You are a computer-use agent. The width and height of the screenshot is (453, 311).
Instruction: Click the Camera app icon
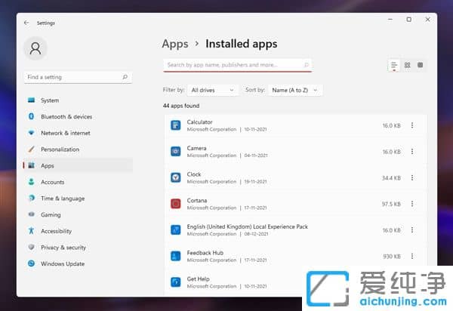point(176,151)
